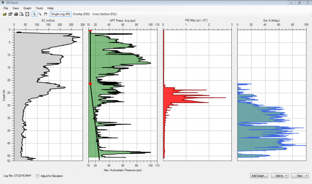Switch to Single Log (F9) view
This screenshot has height=184, width=312.
[x=60, y=14]
